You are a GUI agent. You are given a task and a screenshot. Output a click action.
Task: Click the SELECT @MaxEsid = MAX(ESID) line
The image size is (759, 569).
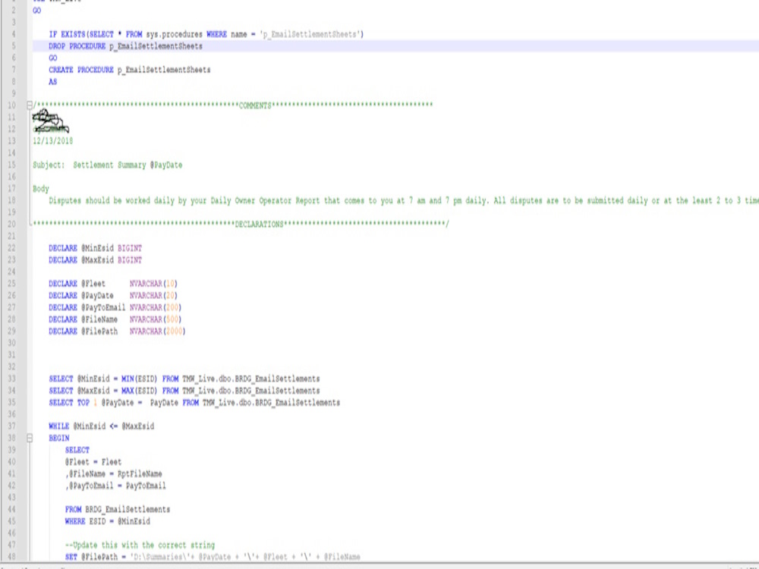[184, 391]
